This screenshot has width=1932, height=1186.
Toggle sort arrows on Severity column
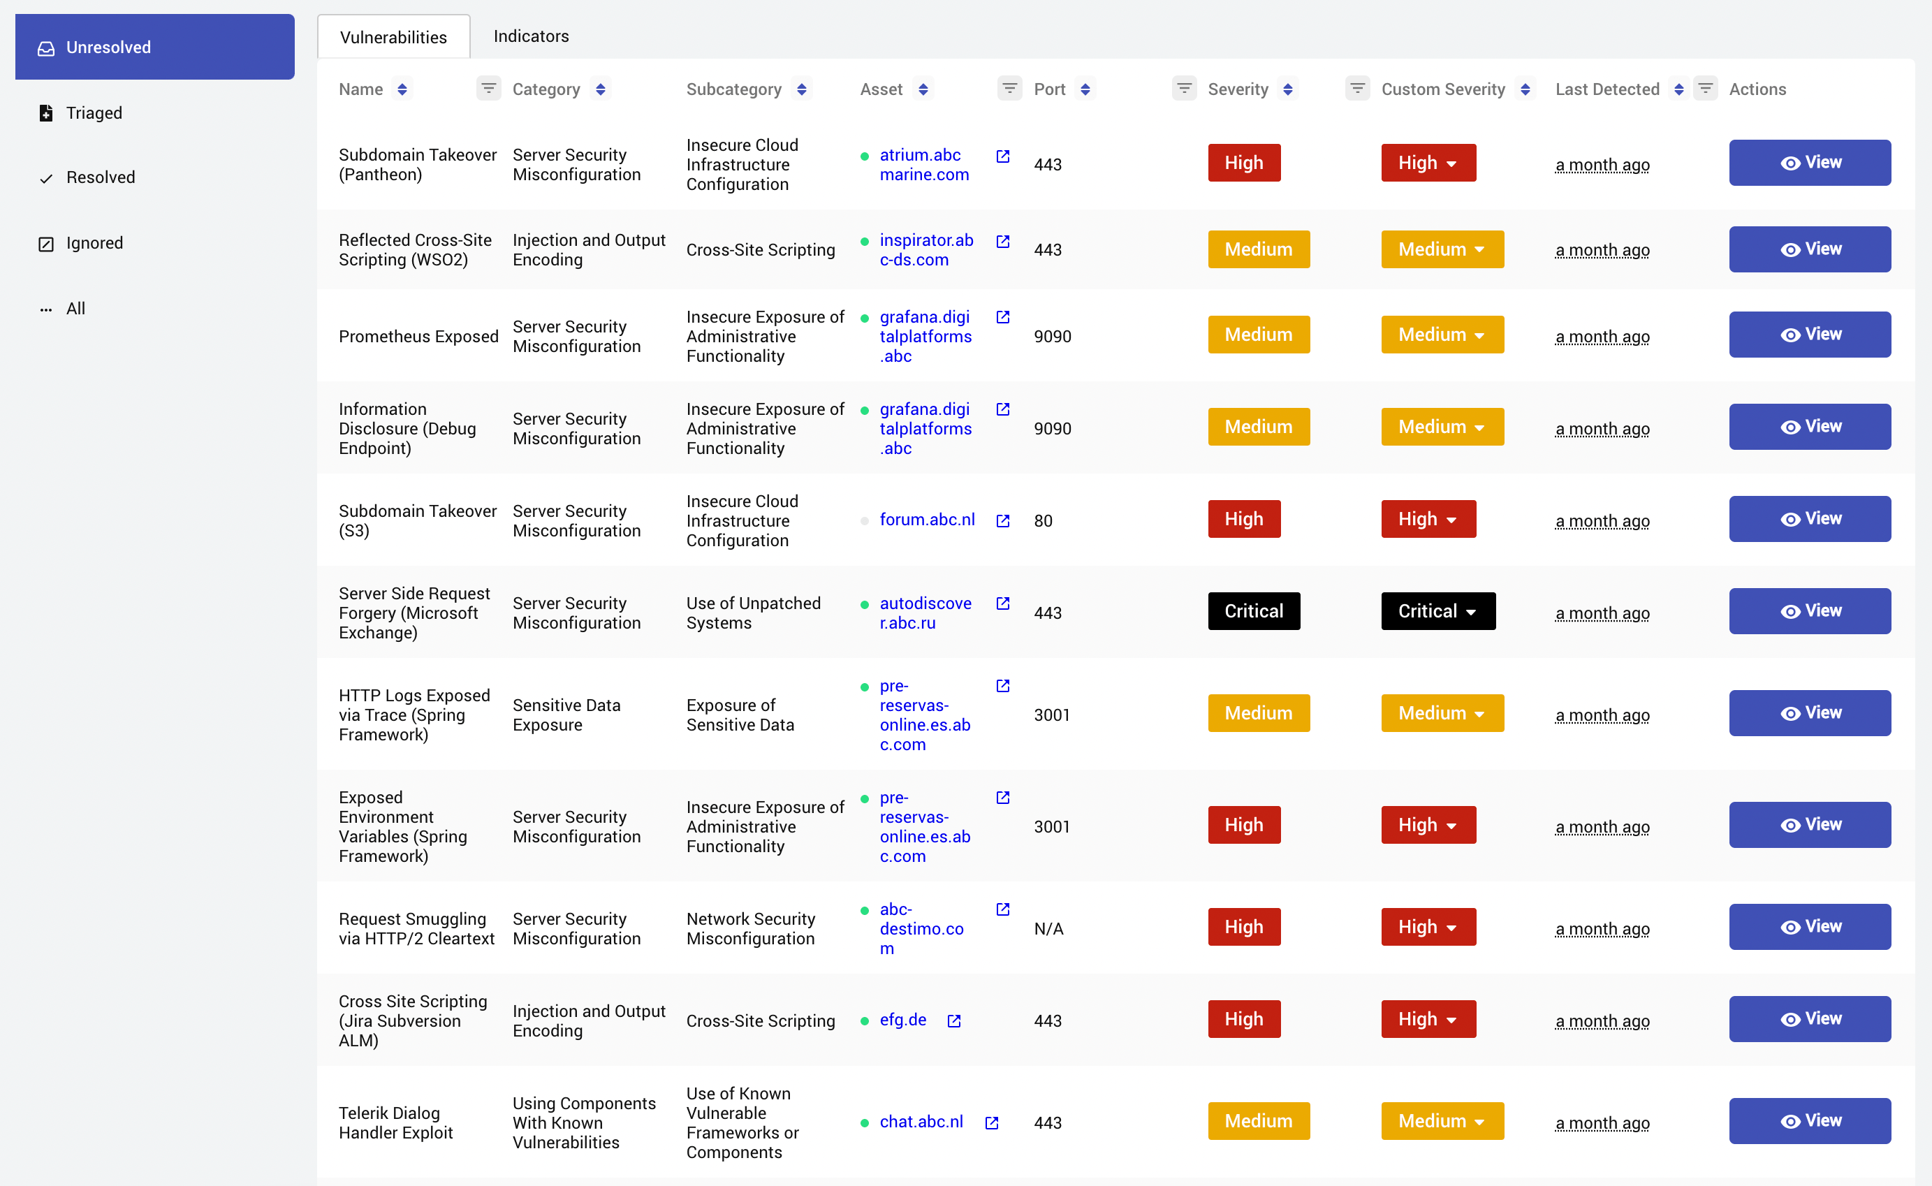pos(1287,89)
